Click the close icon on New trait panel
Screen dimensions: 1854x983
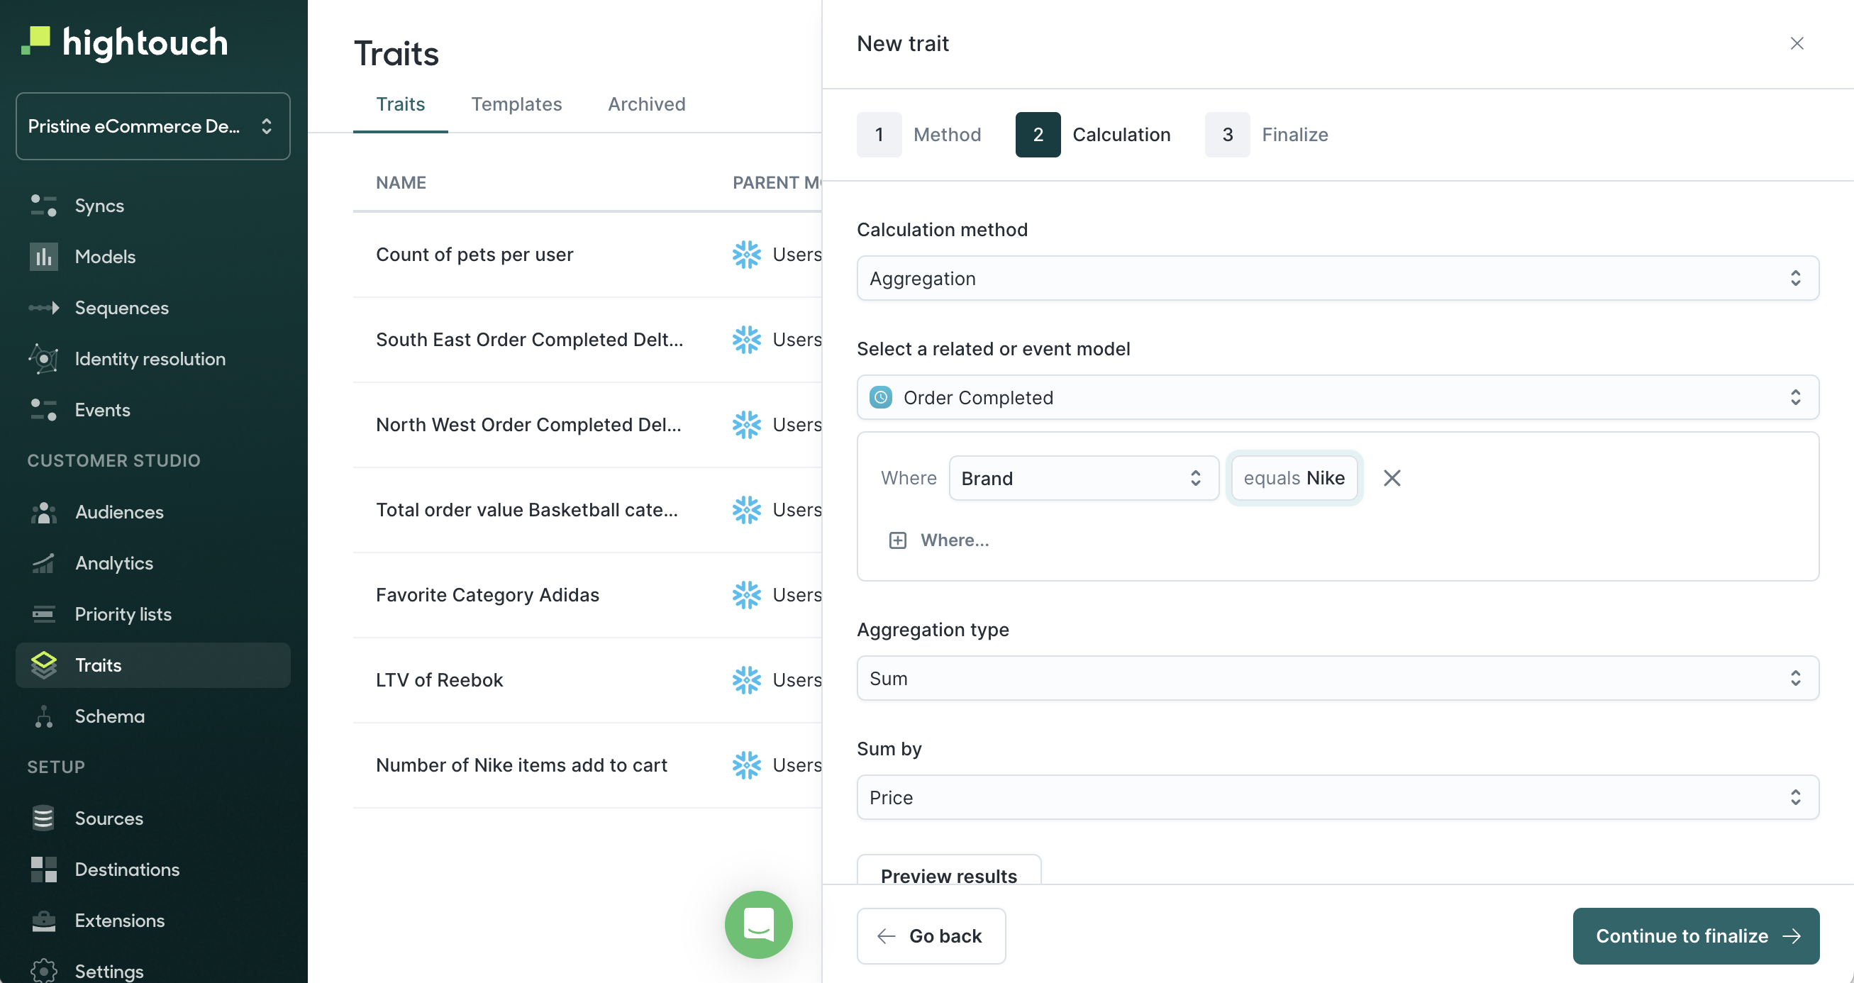[x=1795, y=43]
